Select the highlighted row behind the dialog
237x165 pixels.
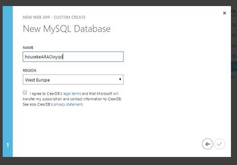(234, 66)
